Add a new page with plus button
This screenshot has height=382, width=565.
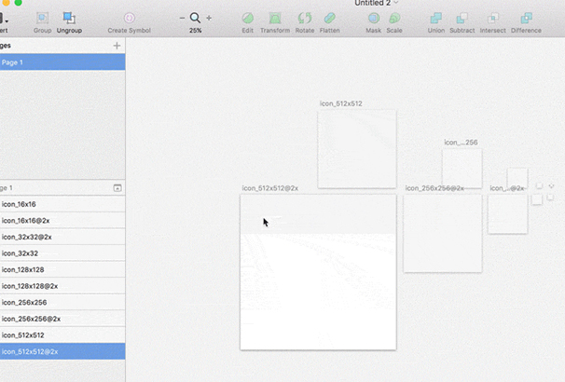[x=117, y=45]
